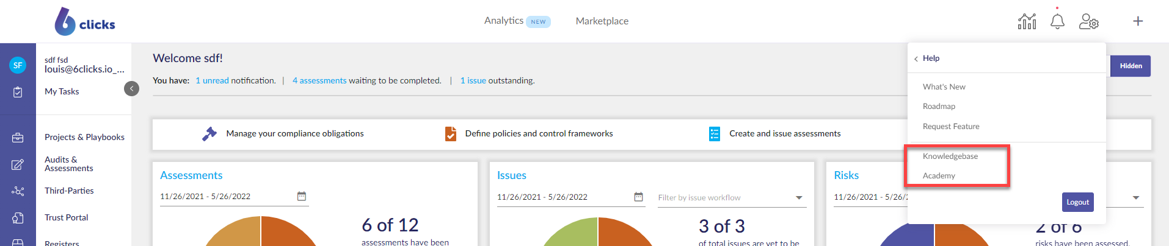This screenshot has height=246, width=1169.
Task: Expand the Risks card filter dropdown arrow
Action: pos(1136,198)
